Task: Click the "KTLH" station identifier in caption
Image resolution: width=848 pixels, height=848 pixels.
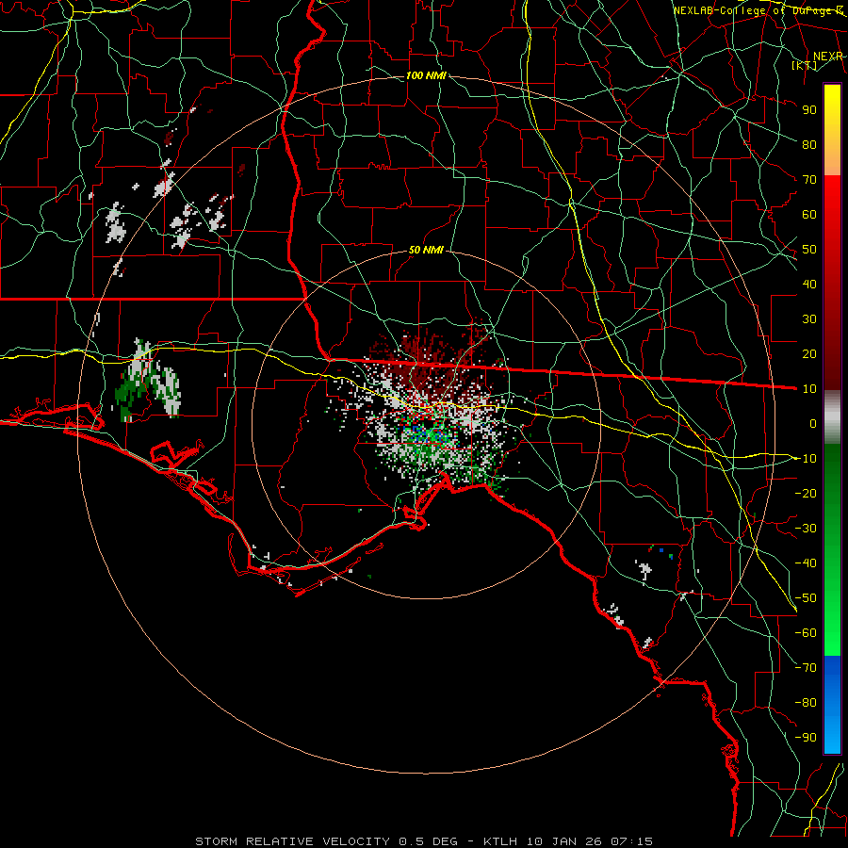Action: coord(500,841)
